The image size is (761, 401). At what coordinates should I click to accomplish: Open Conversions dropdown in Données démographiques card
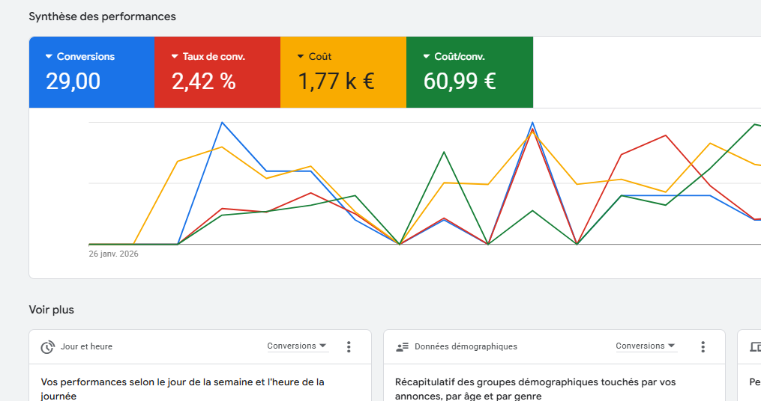tap(646, 346)
